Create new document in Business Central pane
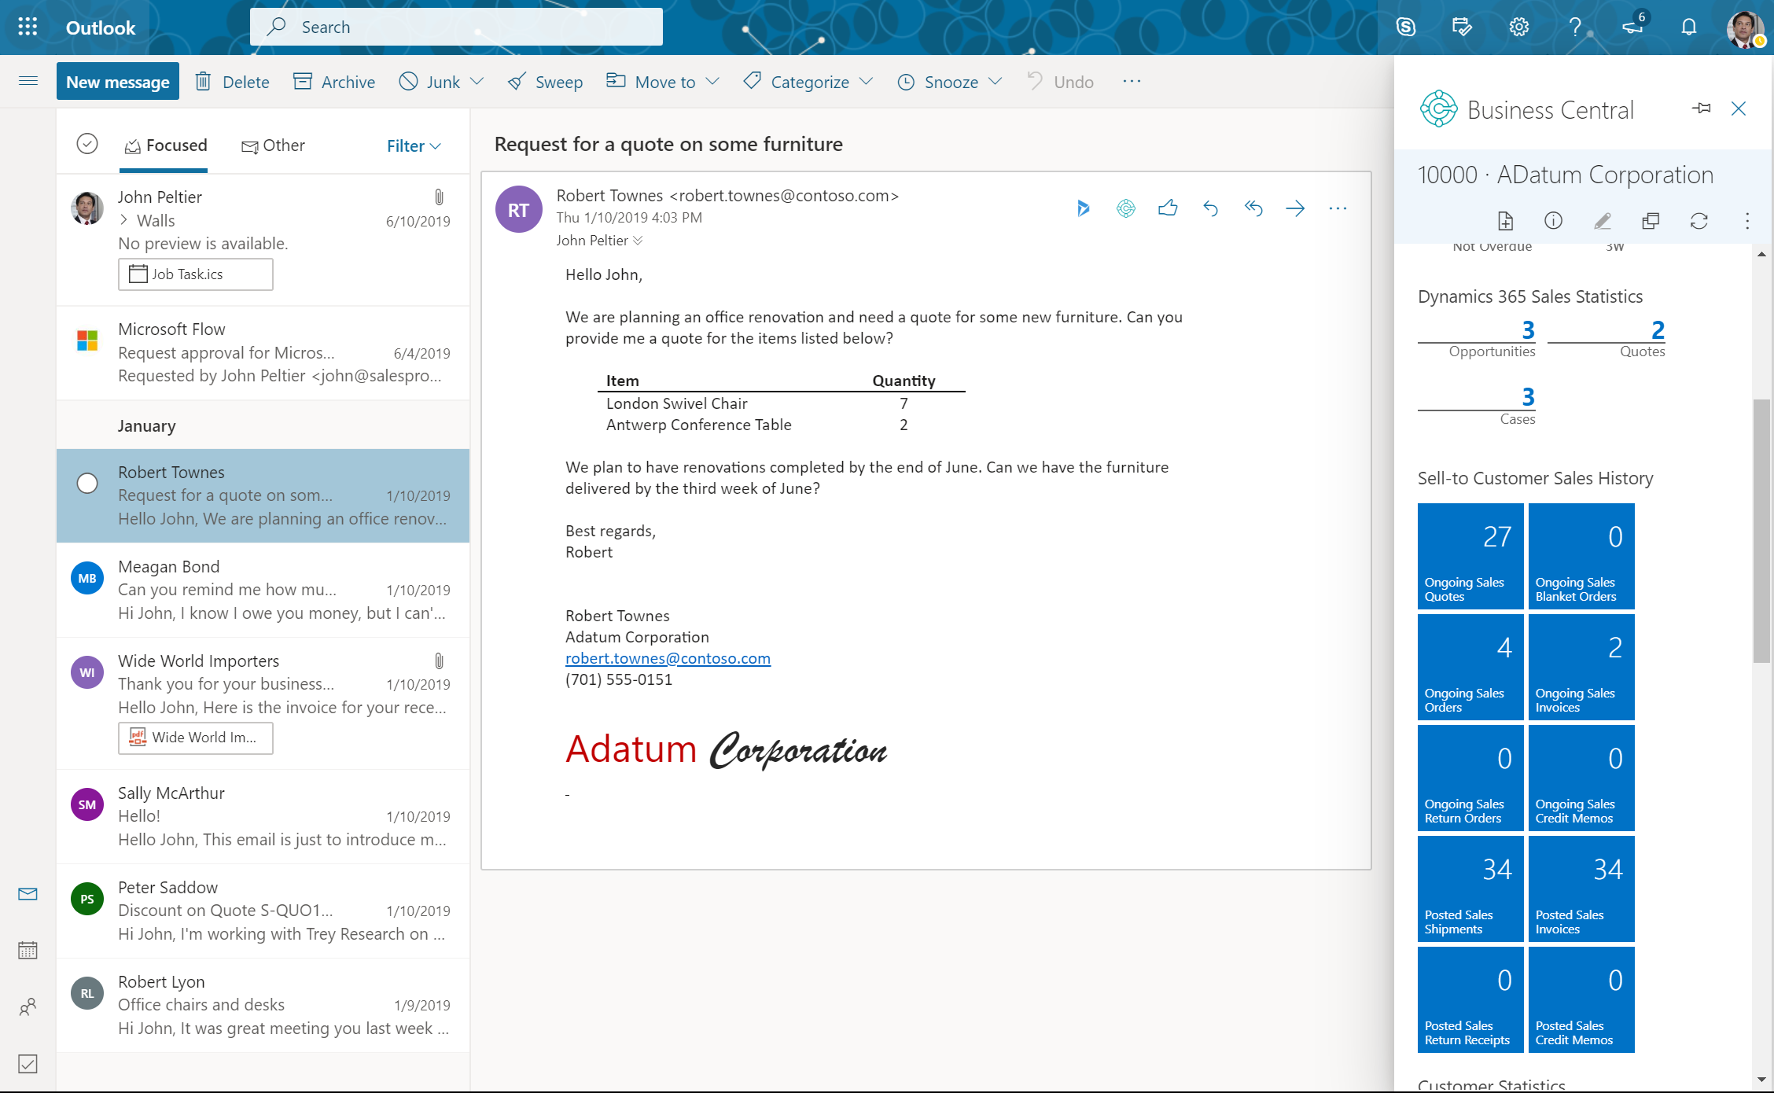 point(1505,221)
